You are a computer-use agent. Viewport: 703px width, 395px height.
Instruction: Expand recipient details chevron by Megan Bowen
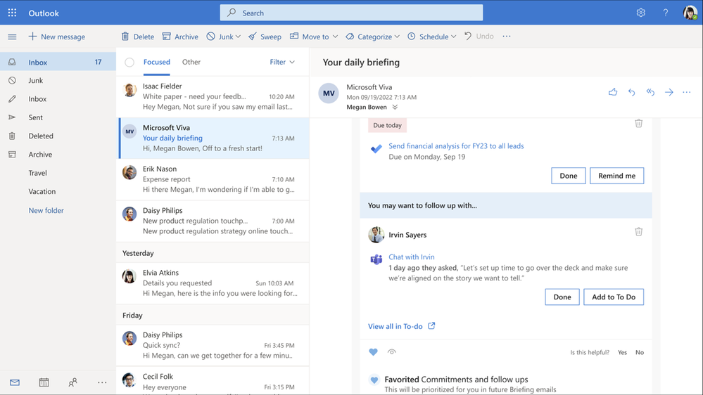click(x=395, y=107)
